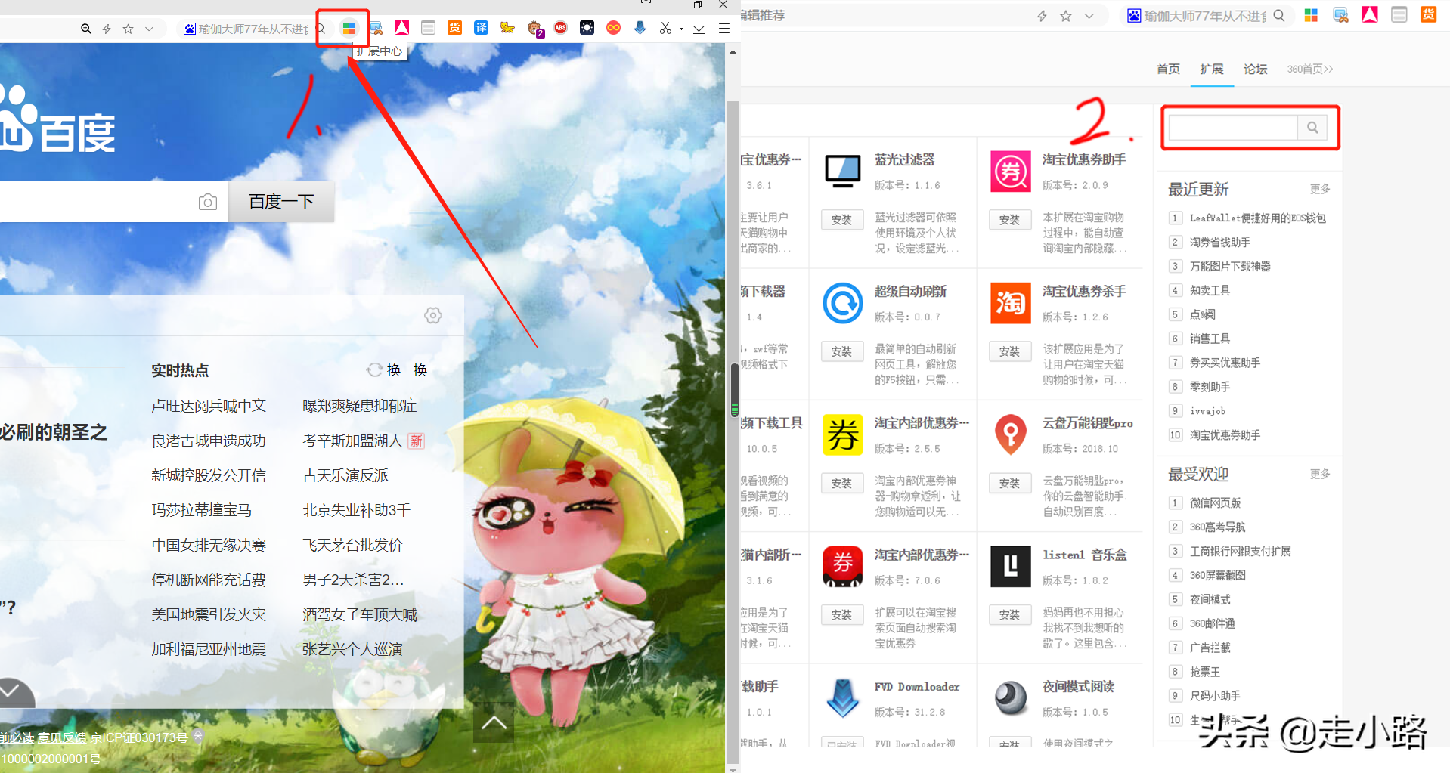Expand the address bar dropdown arrow
The height and width of the screenshot is (773, 1450).
(149, 29)
